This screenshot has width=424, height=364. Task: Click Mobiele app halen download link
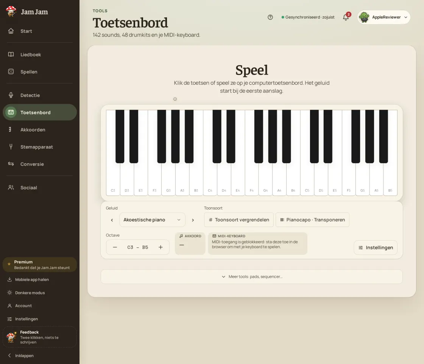coord(40,279)
